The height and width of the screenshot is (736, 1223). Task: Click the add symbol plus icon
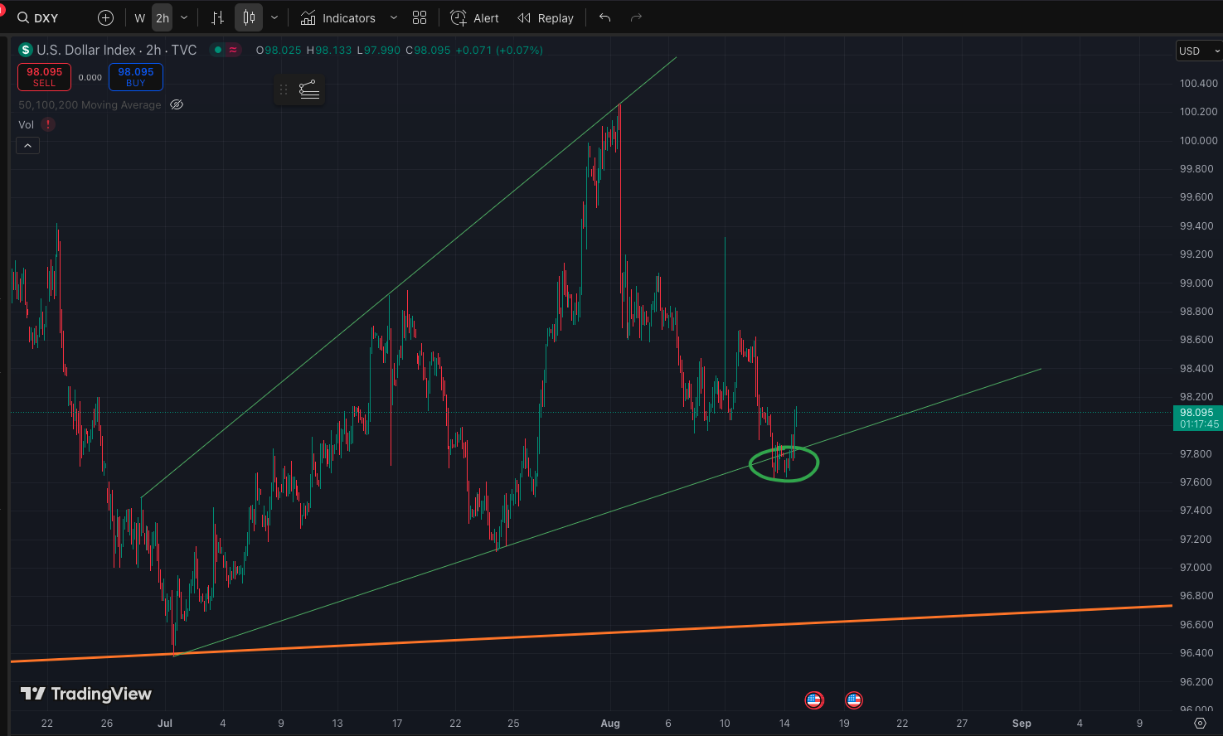[x=105, y=18]
